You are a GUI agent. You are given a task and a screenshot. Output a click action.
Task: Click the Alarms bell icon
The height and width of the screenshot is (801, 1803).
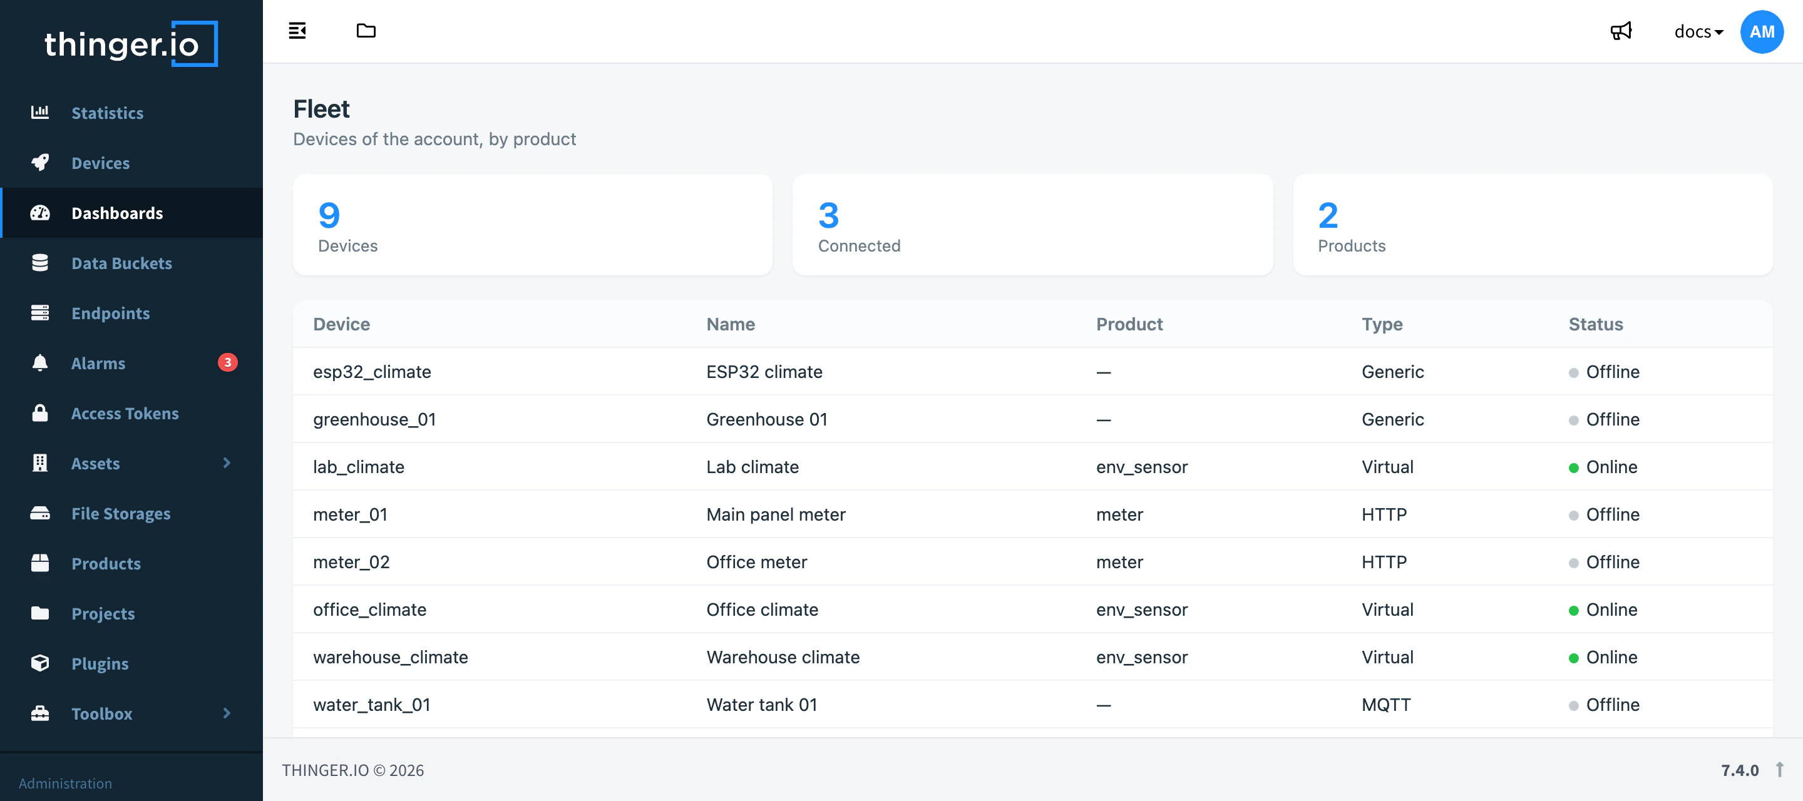40,362
